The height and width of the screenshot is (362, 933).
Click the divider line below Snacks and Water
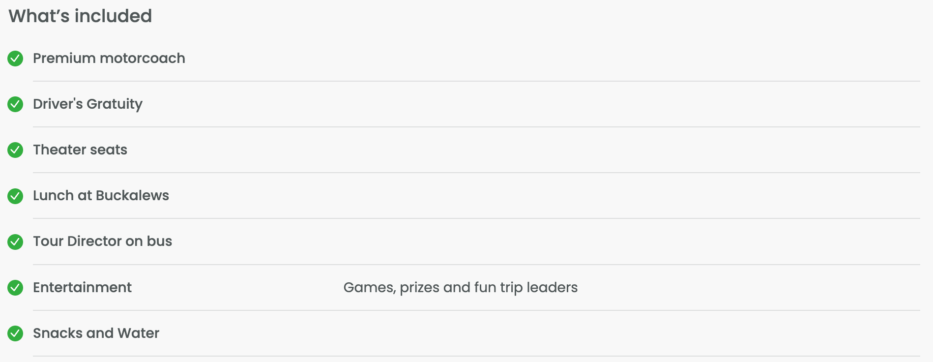[476, 356]
